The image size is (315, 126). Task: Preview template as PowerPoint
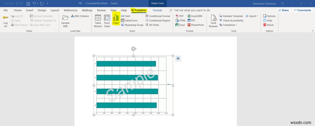[x=196, y=25]
